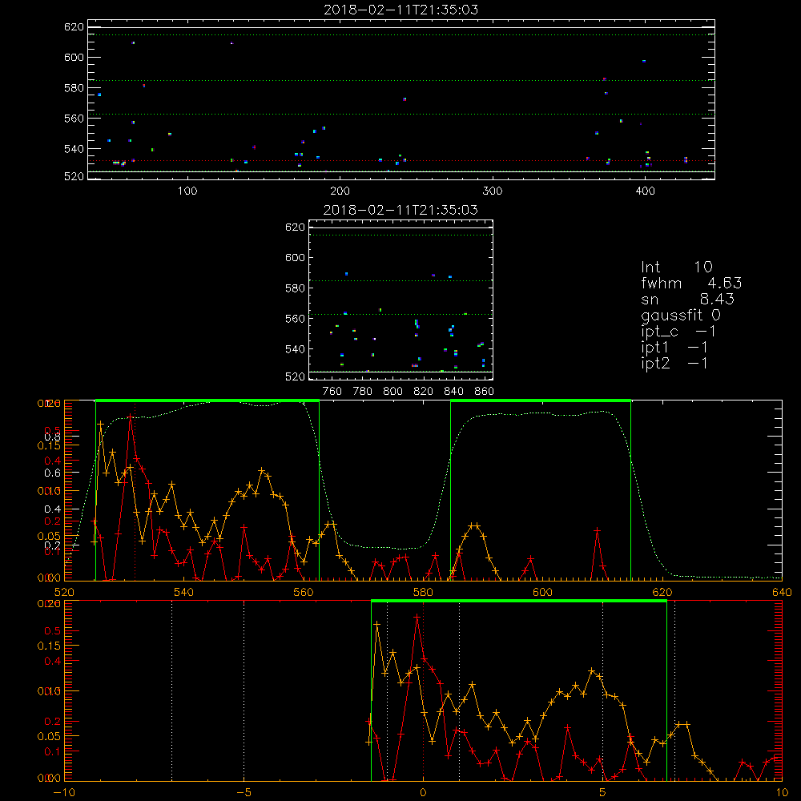Click x-axis label 5 on the bottom plot
Viewport: 801px width, 801px height.
click(x=603, y=793)
